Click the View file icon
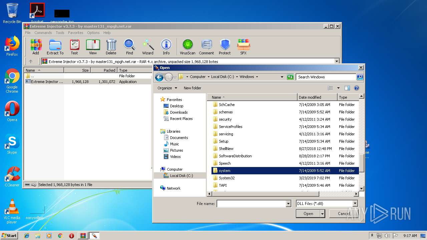This screenshot has height=240, width=427. tap(93, 47)
